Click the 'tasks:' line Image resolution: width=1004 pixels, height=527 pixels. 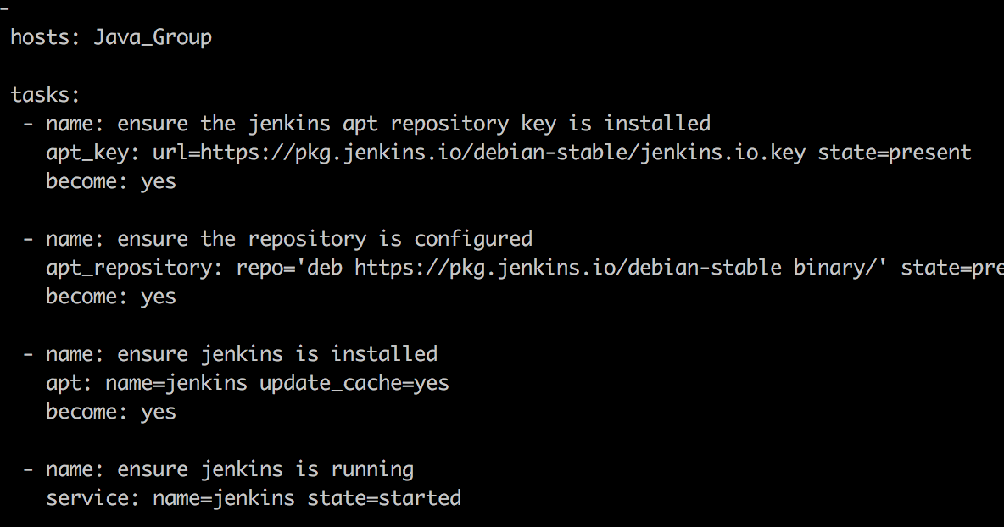(x=46, y=95)
